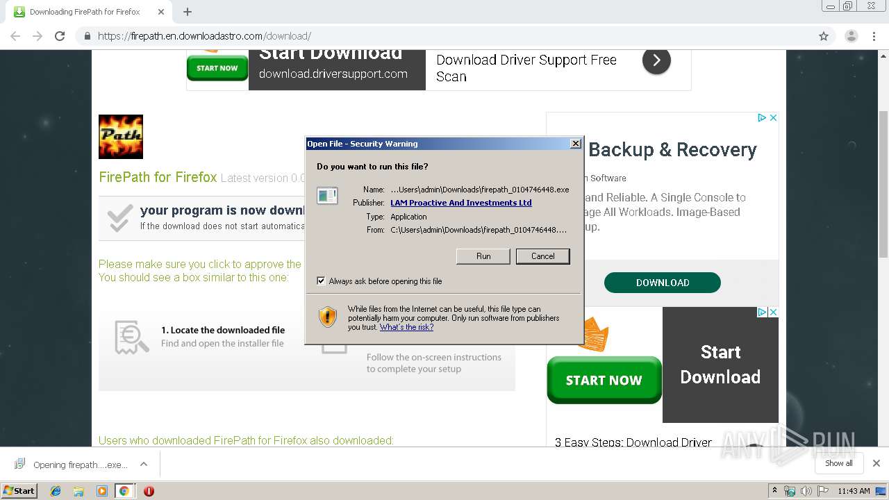Screen dimensions: 889x500
Task: Launch Internet Explorer from taskbar
Action: click(56, 491)
